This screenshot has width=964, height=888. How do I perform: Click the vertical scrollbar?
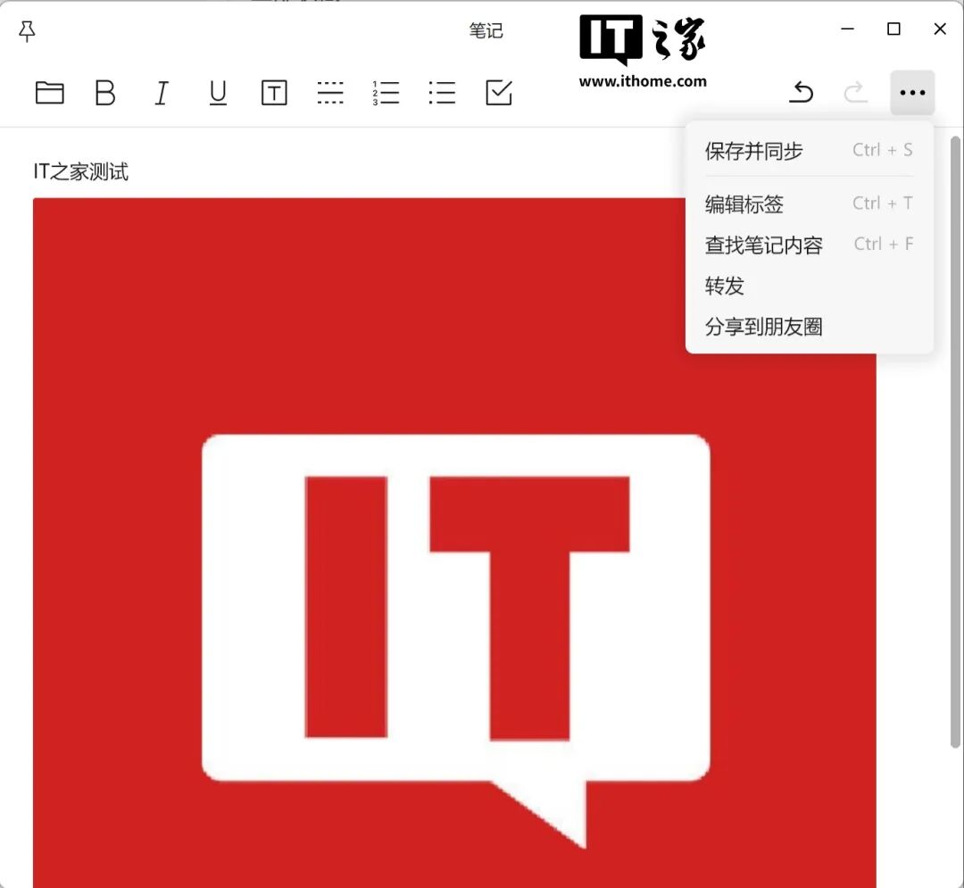(955, 446)
